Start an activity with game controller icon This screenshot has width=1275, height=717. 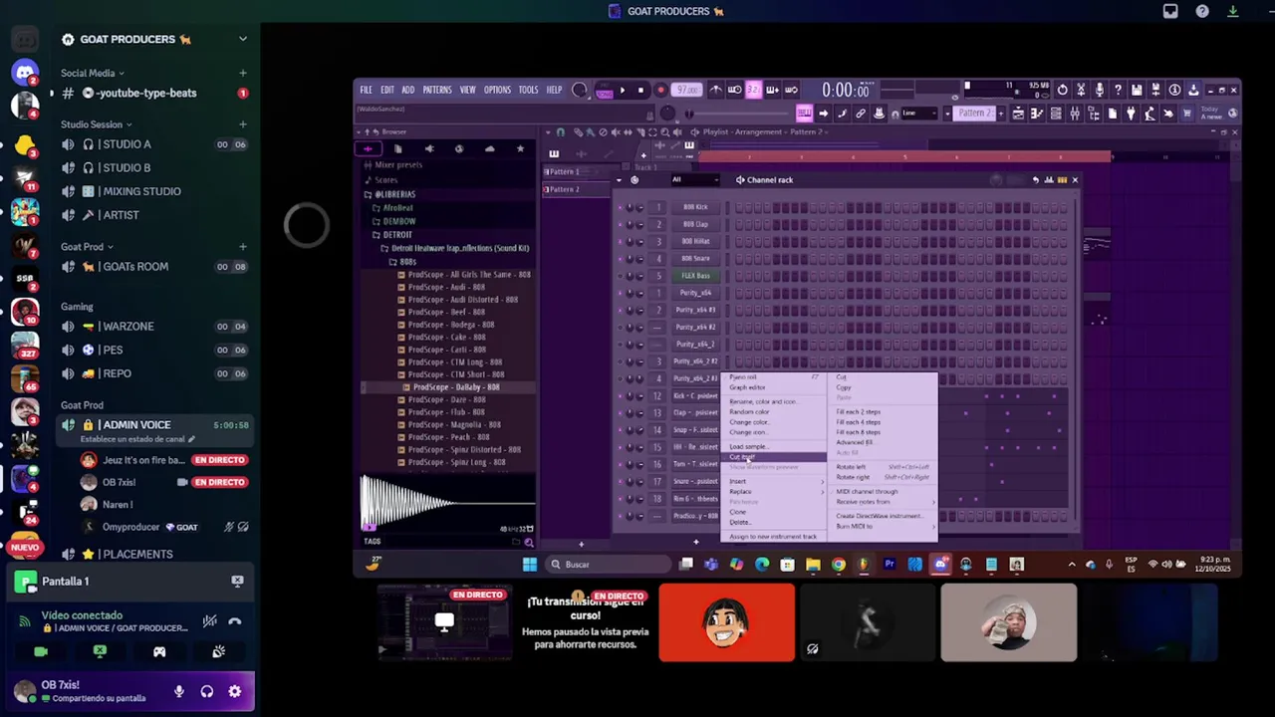[159, 651]
